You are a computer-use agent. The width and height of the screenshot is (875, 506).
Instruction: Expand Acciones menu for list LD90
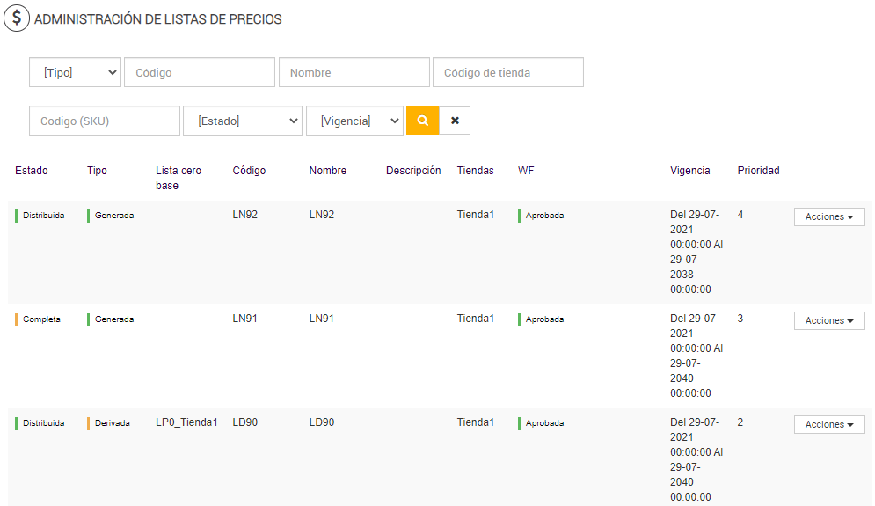click(x=828, y=424)
